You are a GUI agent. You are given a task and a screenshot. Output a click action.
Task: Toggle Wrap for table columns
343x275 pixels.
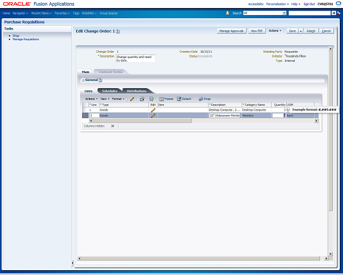pos(205,99)
